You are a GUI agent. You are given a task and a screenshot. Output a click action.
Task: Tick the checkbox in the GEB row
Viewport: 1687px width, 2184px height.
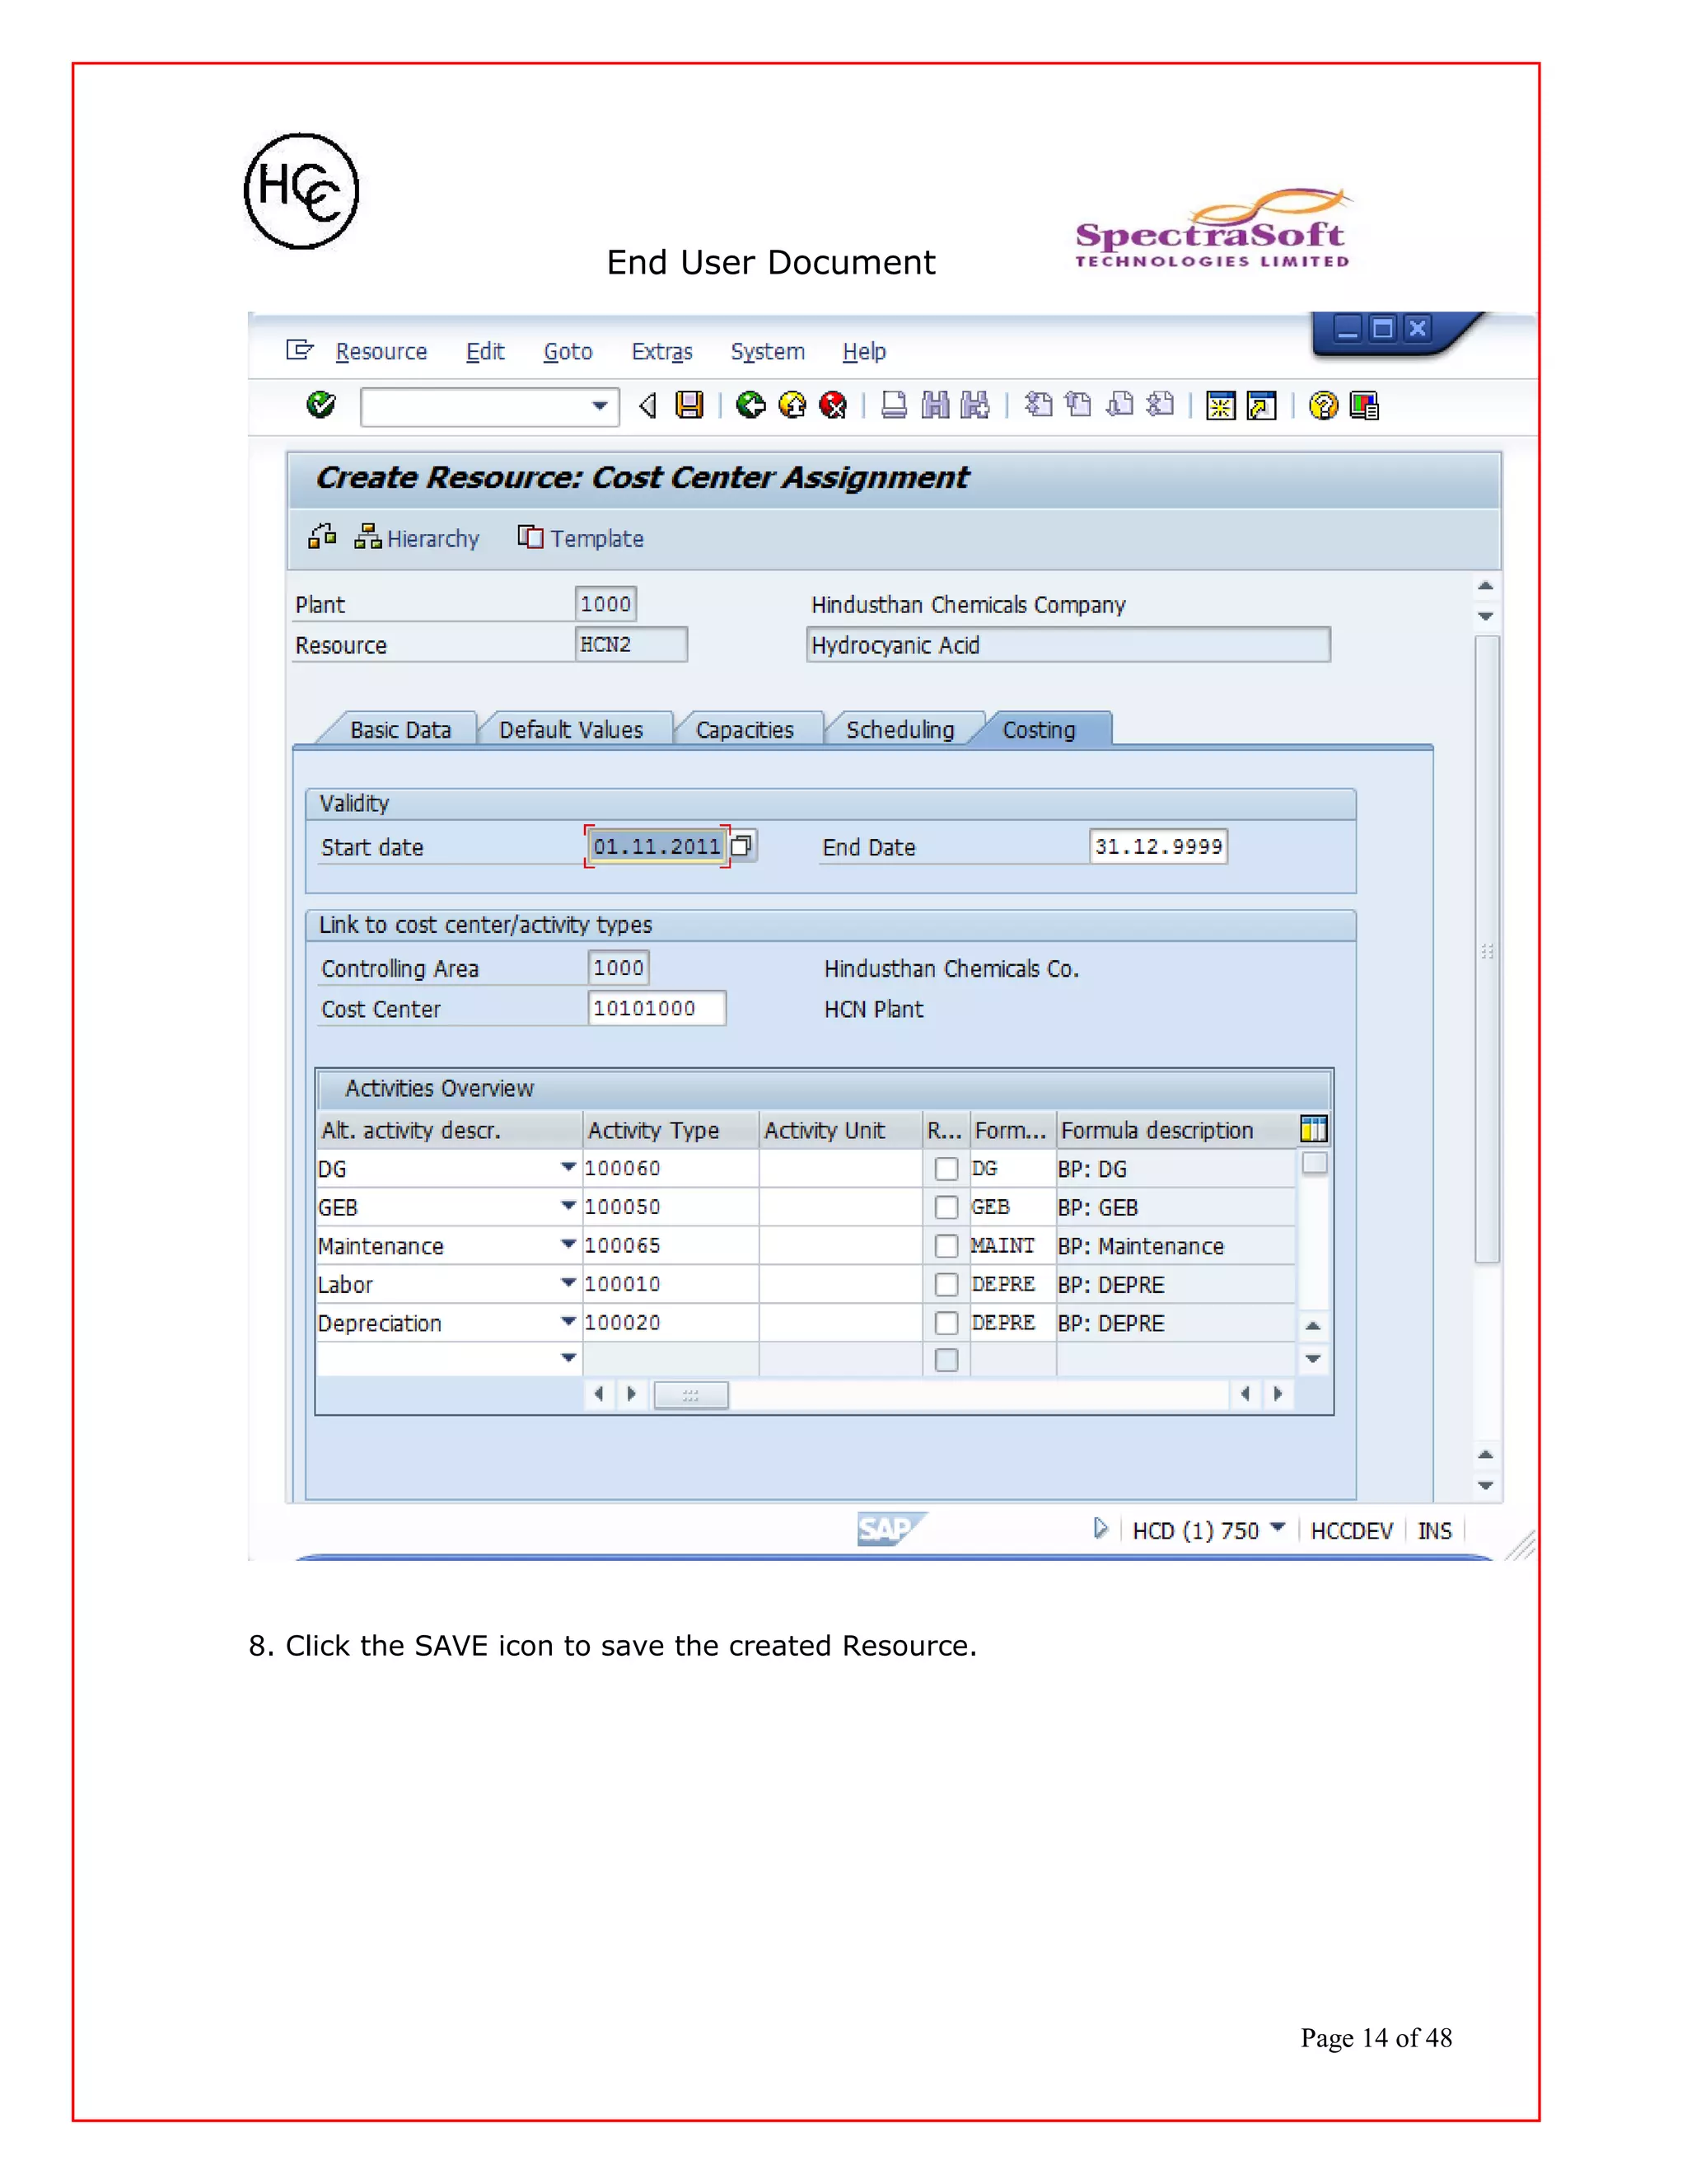946,1207
